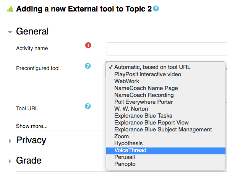Pick PlayPosit interactive video option
Screen dimensions: 227x172
click(166, 74)
